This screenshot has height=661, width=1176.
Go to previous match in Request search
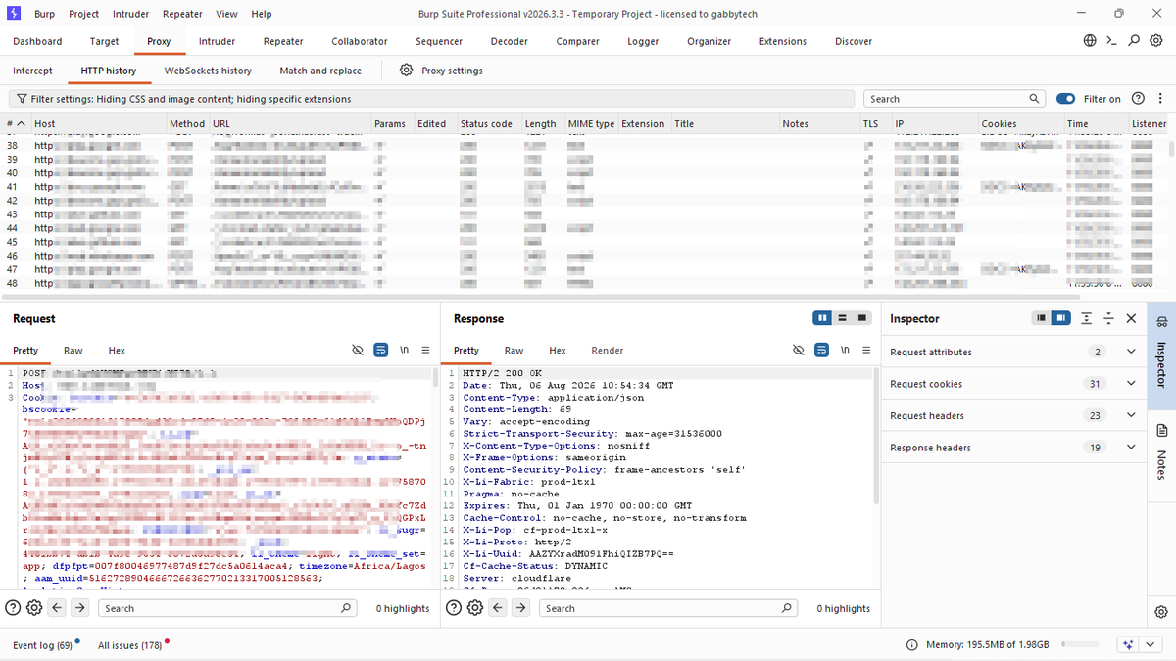[x=57, y=608]
